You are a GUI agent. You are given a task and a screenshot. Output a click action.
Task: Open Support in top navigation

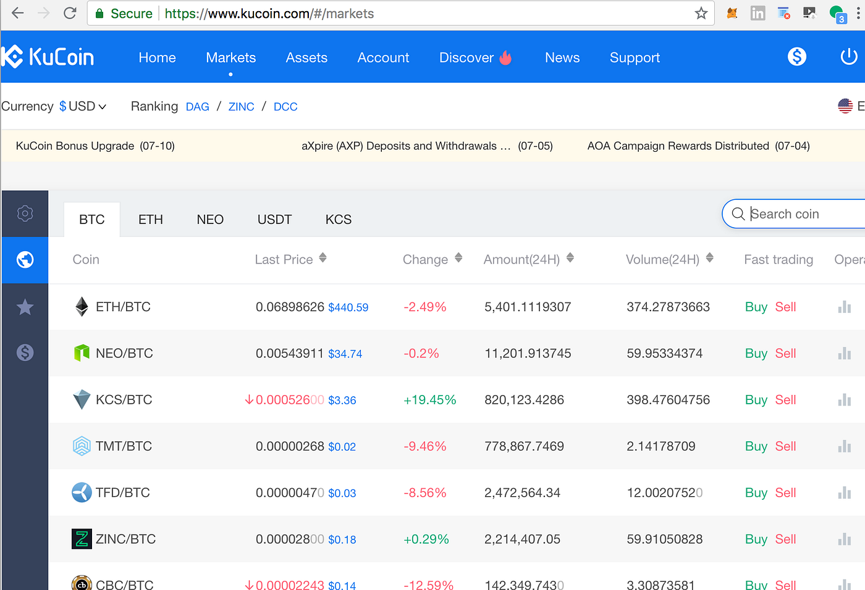635,57
